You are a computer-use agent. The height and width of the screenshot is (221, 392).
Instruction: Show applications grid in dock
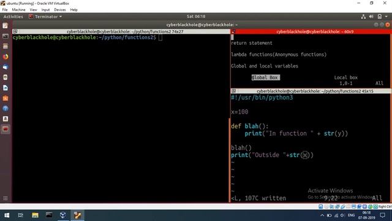coord(6,198)
